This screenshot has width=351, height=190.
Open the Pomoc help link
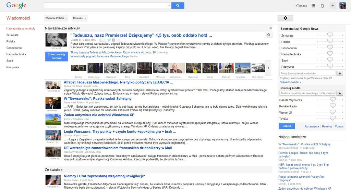(339, 126)
